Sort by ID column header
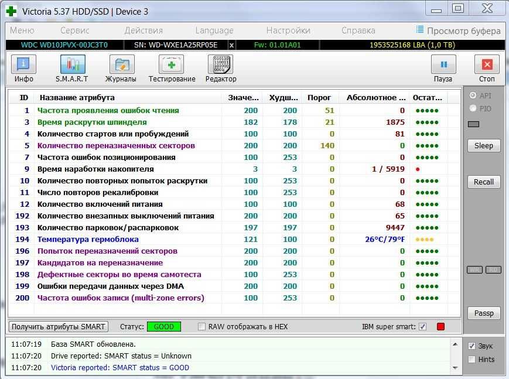The width and height of the screenshot is (509, 379). pos(23,97)
